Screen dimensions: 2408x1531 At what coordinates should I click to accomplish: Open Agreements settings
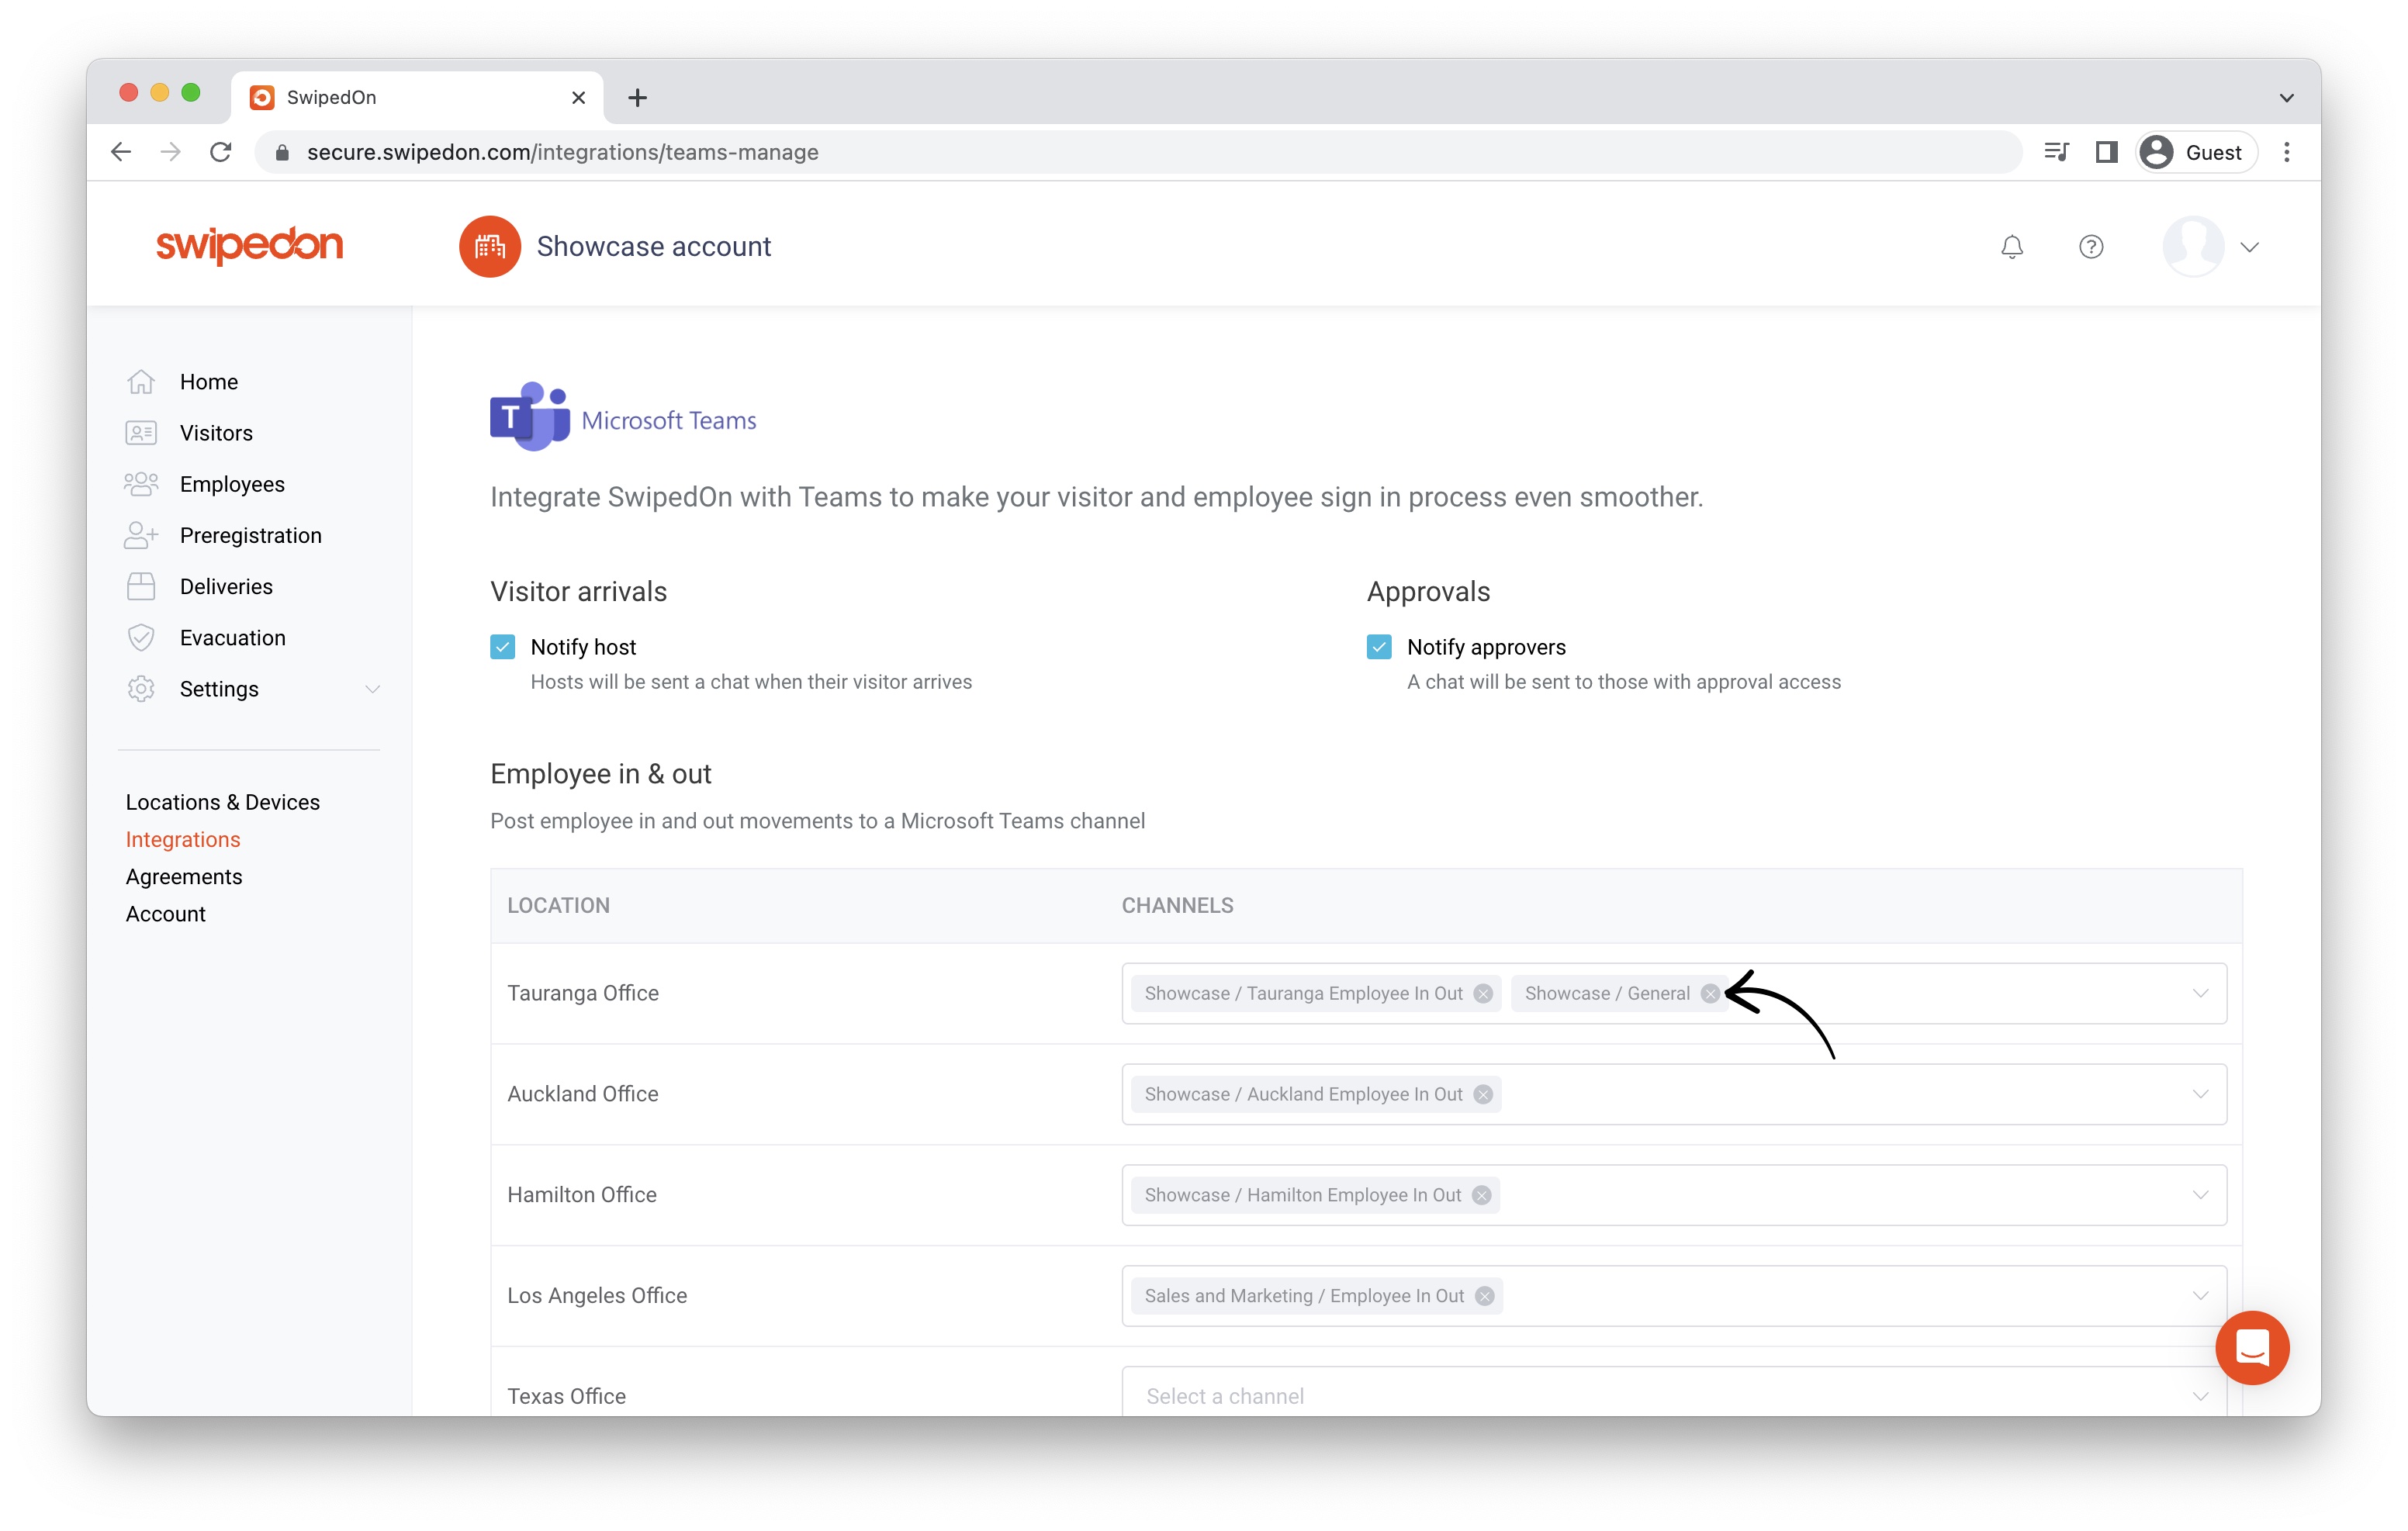tap(184, 877)
